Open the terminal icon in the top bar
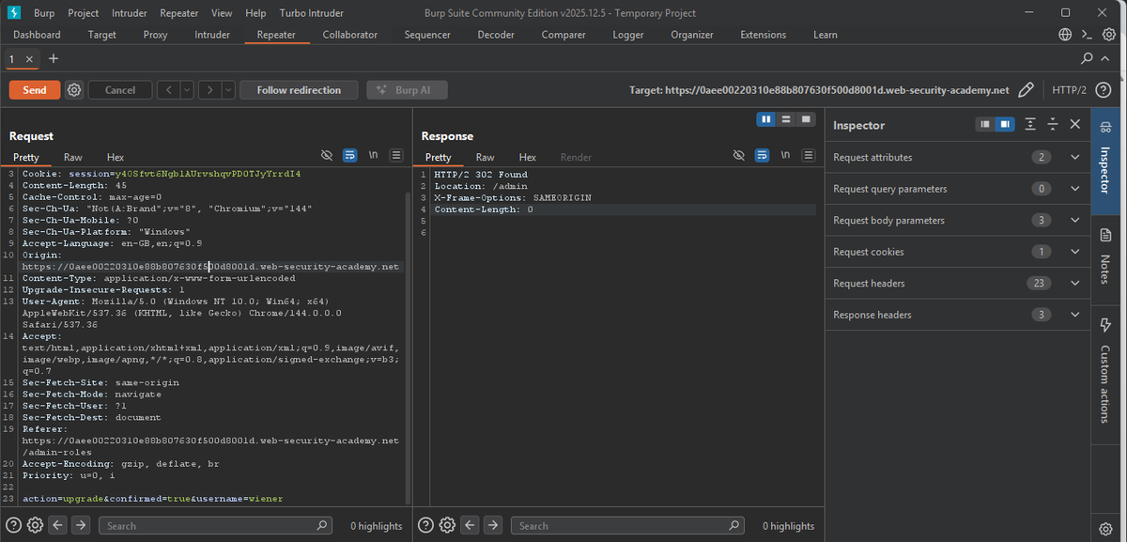 [x=1087, y=35]
